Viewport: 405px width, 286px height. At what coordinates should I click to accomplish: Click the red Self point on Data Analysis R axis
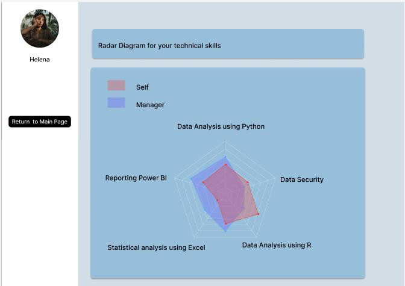(258, 214)
